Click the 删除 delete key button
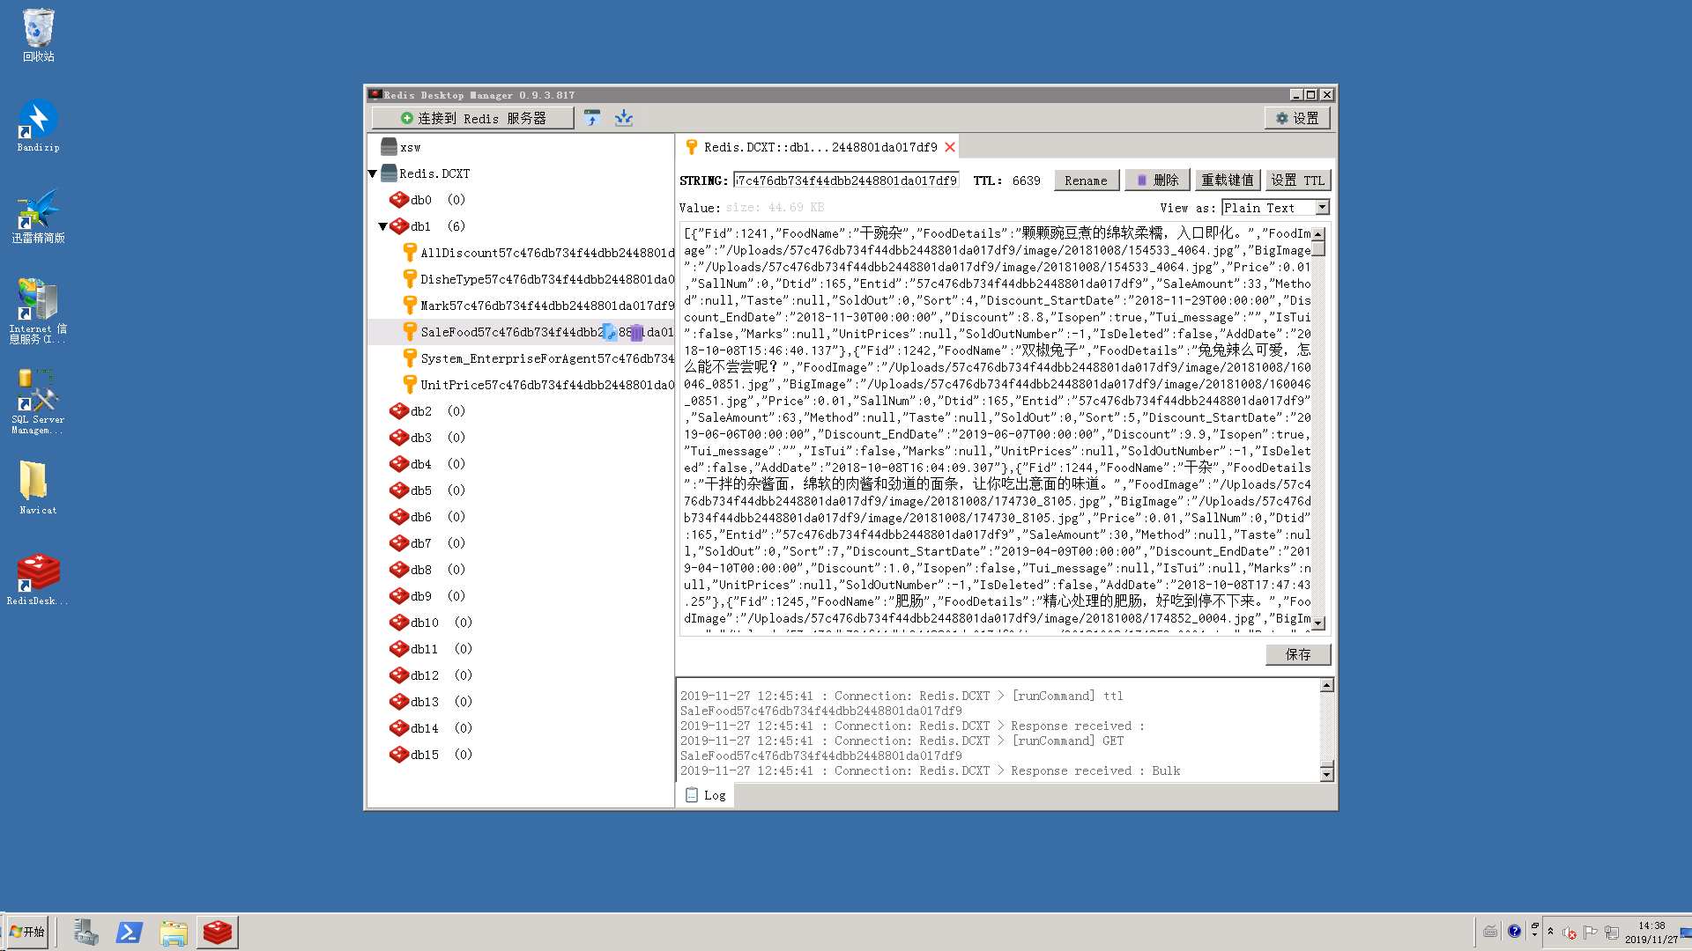Viewport: 1692px width, 951px height. pos(1157,181)
